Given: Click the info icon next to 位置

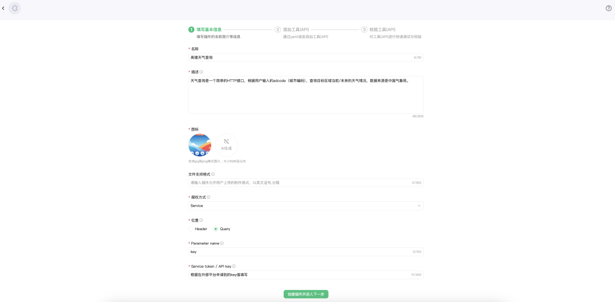Looking at the screenshot, I should (201, 220).
